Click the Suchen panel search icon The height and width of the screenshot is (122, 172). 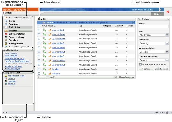[140, 19]
